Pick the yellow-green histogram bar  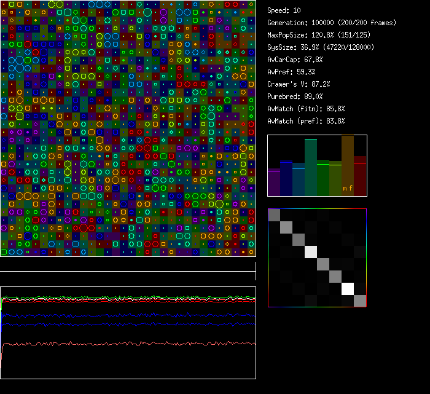335,179
